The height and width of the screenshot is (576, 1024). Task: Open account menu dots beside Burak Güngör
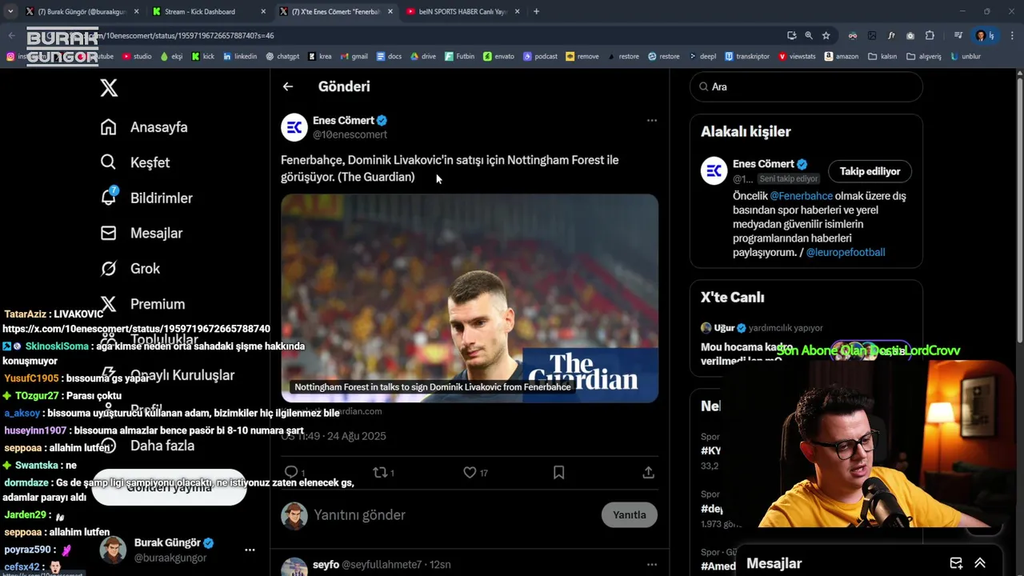(x=250, y=550)
